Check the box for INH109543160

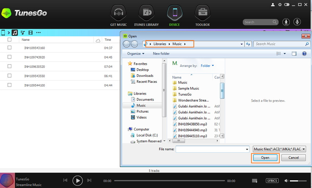pos(9,47)
